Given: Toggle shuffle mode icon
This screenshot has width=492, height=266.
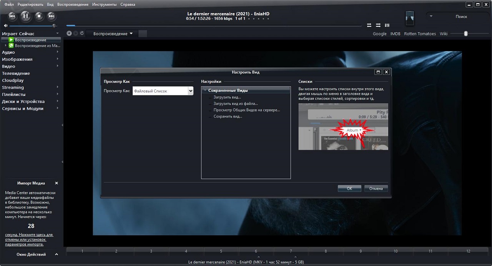Looking at the screenshot, I should [x=378, y=25].
